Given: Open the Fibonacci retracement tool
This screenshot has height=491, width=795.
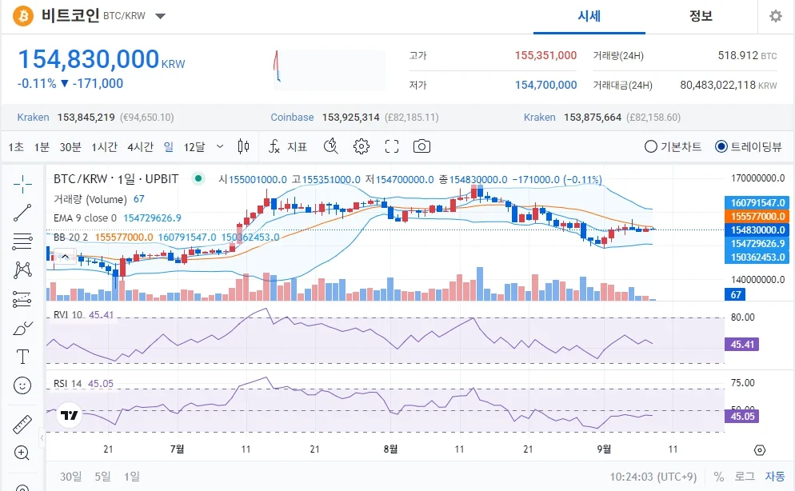Looking at the screenshot, I should [22, 242].
